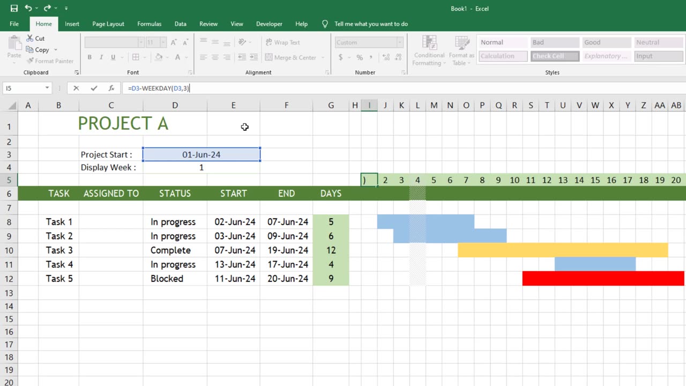The width and height of the screenshot is (686, 386).
Task: Confirm formula with the checkmark icon
Action: click(x=94, y=88)
